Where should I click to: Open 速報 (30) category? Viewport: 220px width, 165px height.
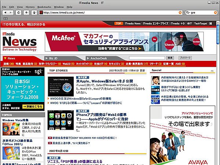(x=9, y=64)
